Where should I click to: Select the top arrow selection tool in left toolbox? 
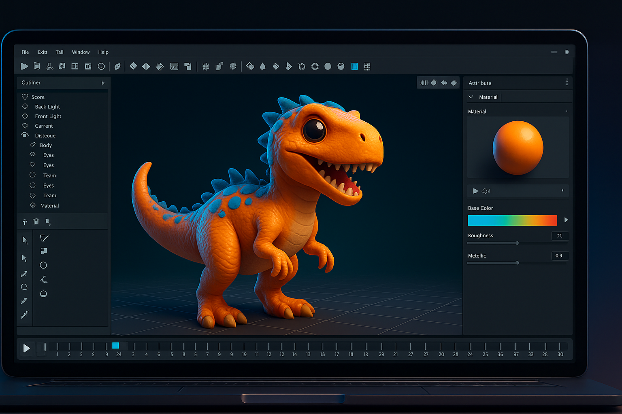click(25, 241)
